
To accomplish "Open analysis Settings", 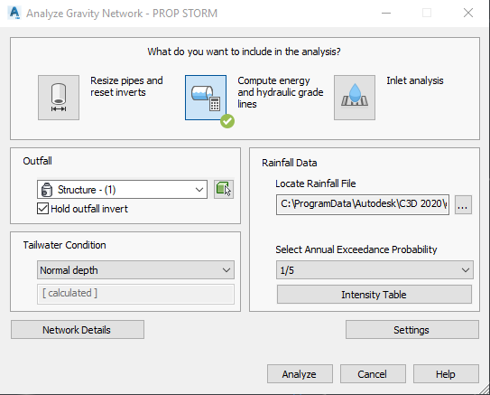I will click(411, 330).
